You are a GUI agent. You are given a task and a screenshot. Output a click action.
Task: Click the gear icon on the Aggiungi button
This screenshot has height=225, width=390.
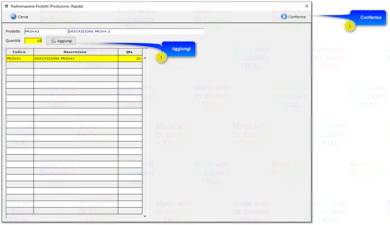[53, 41]
